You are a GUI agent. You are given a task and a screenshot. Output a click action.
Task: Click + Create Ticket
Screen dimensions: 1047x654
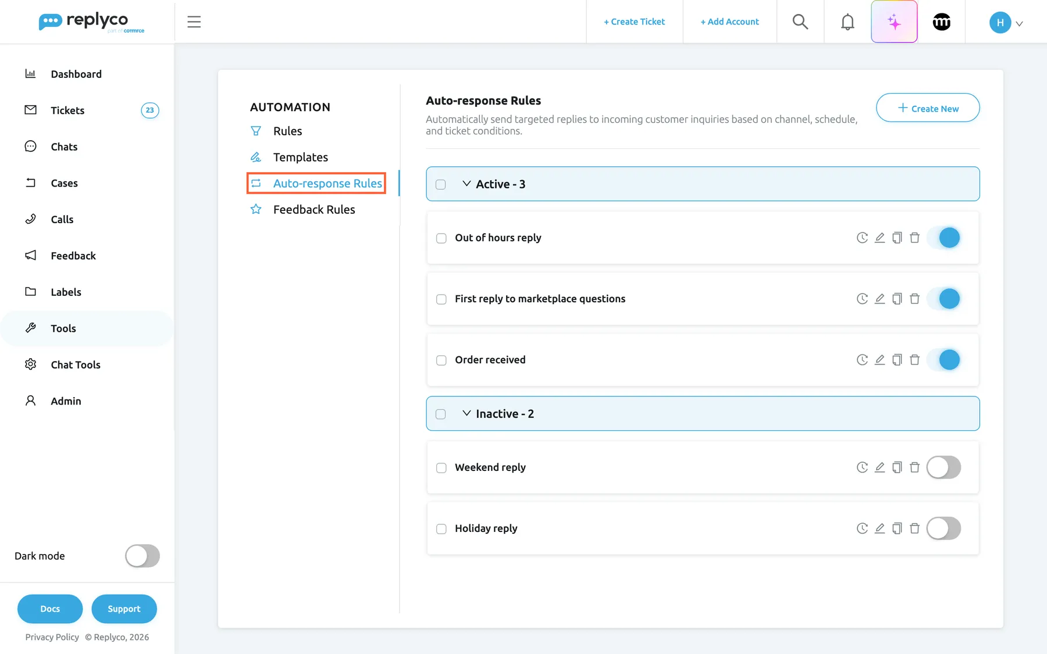tap(634, 22)
